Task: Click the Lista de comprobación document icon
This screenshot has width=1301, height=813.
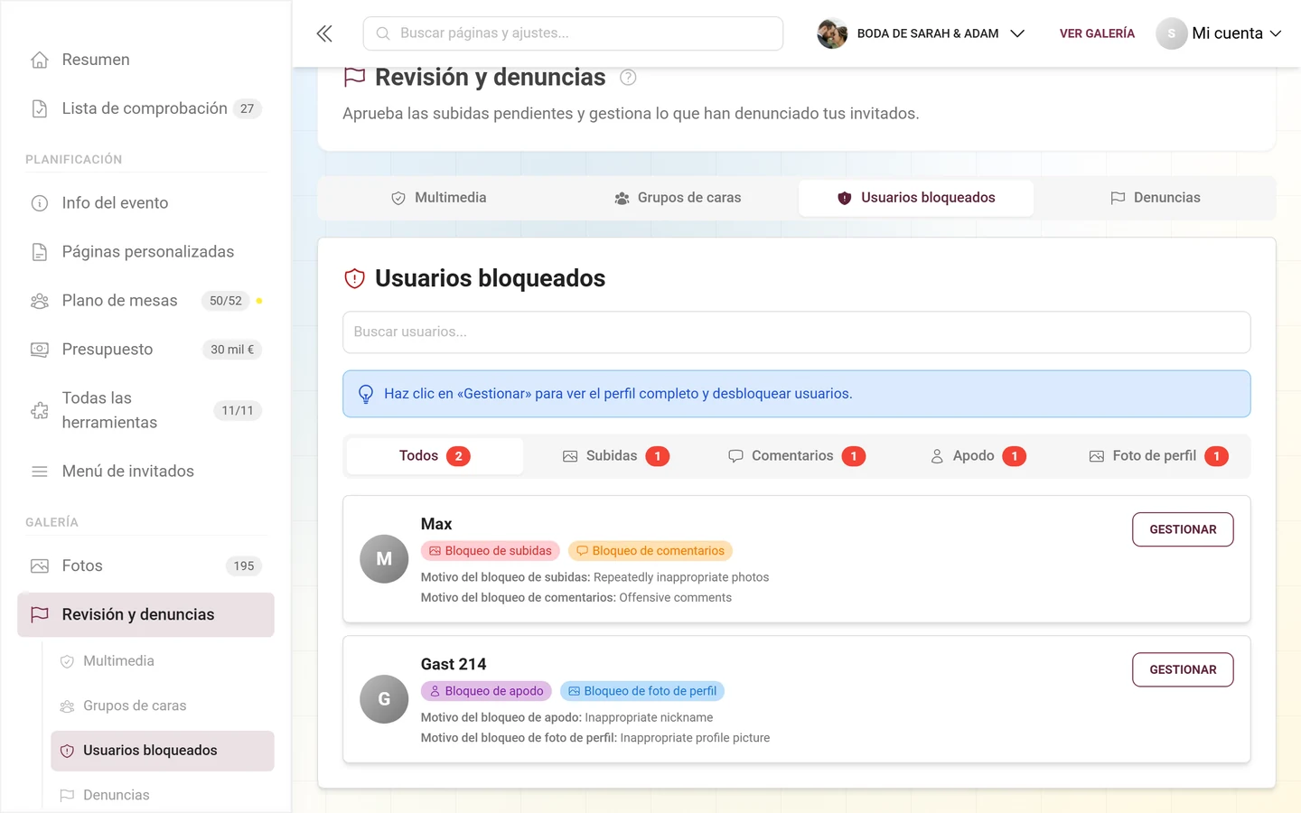Action: click(x=40, y=108)
